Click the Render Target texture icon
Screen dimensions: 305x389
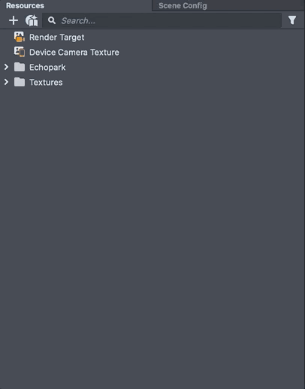(x=20, y=37)
